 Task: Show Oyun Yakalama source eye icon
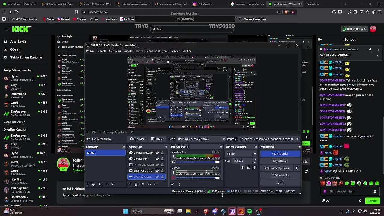(x=157, y=177)
